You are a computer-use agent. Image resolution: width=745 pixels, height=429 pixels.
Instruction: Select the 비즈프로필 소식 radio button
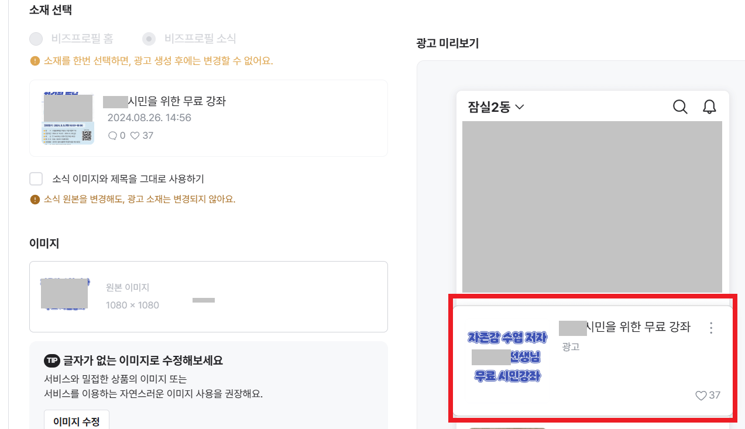click(149, 39)
